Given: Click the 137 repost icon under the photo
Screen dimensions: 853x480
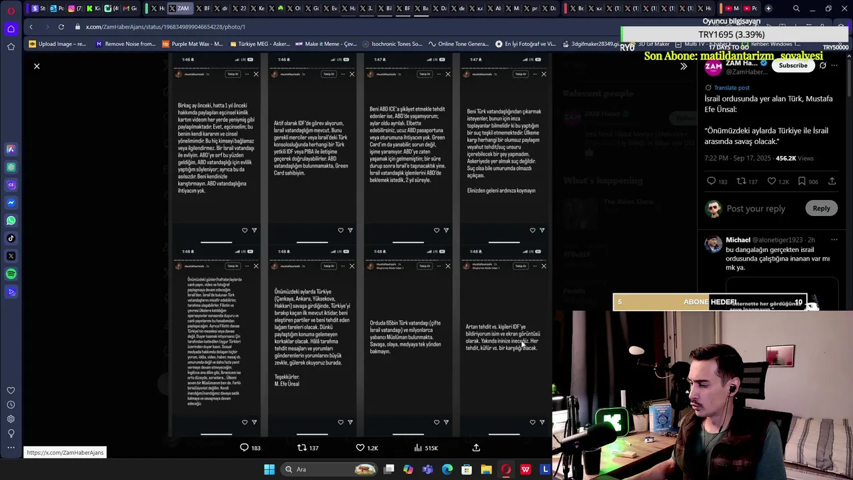Looking at the screenshot, I should tap(302, 448).
